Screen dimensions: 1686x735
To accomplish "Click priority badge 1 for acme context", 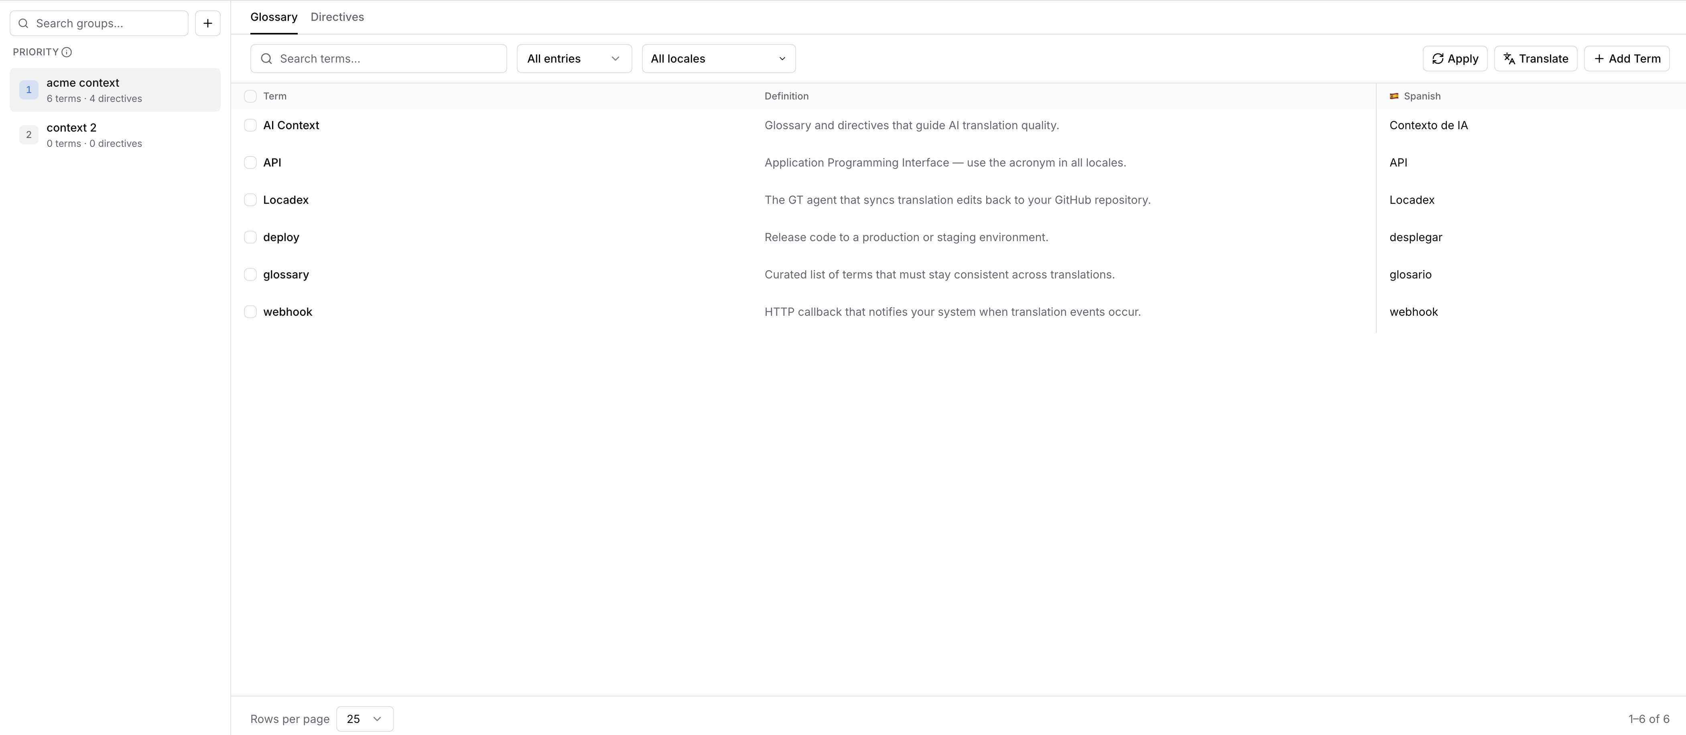I will point(29,89).
